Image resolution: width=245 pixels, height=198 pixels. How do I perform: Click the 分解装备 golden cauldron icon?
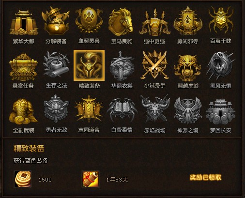[x=56, y=21]
